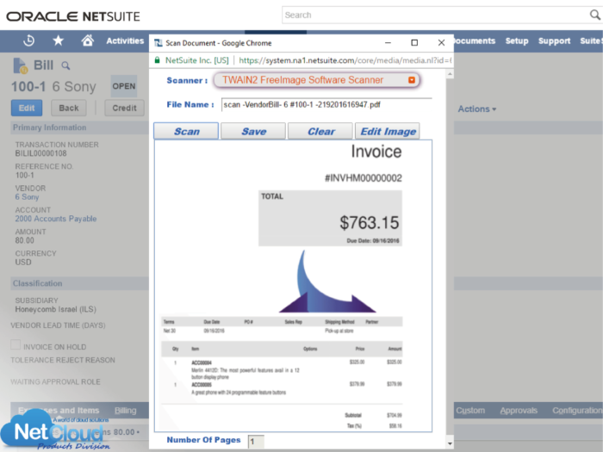
Task: Click the scanned invoice preview image
Action: (x=293, y=286)
